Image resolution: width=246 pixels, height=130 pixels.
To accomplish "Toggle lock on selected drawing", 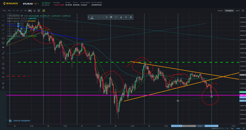I will click(x=121, y=17).
